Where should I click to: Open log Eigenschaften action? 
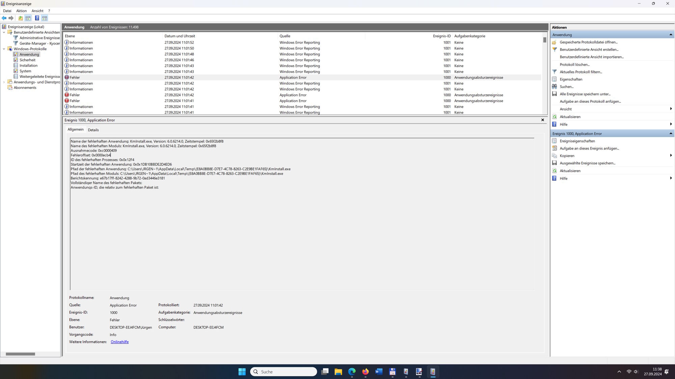pyautogui.click(x=571, y=79)
